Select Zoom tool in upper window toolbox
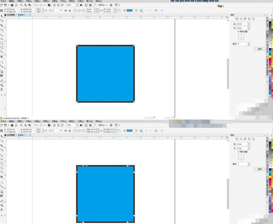 pyautogui.click(x=2, y=30)
